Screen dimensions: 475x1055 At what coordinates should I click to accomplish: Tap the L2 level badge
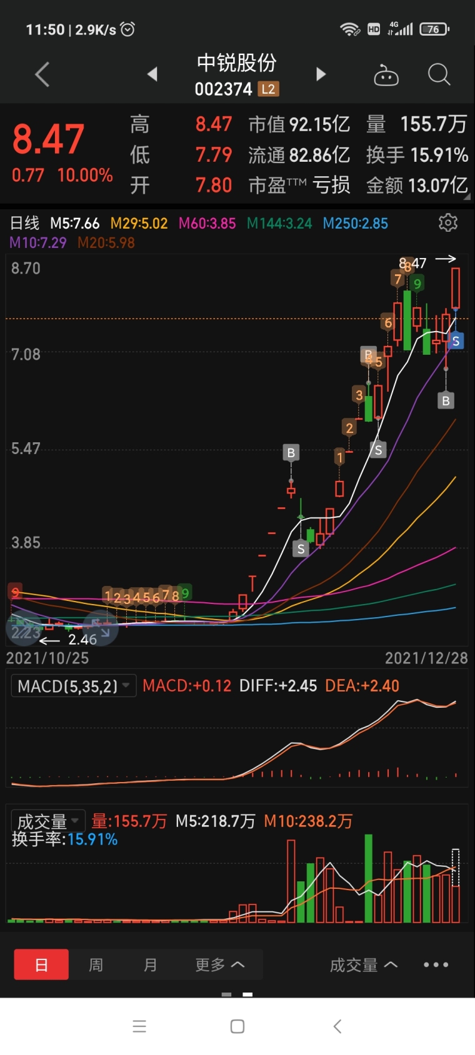pos(268,89)
